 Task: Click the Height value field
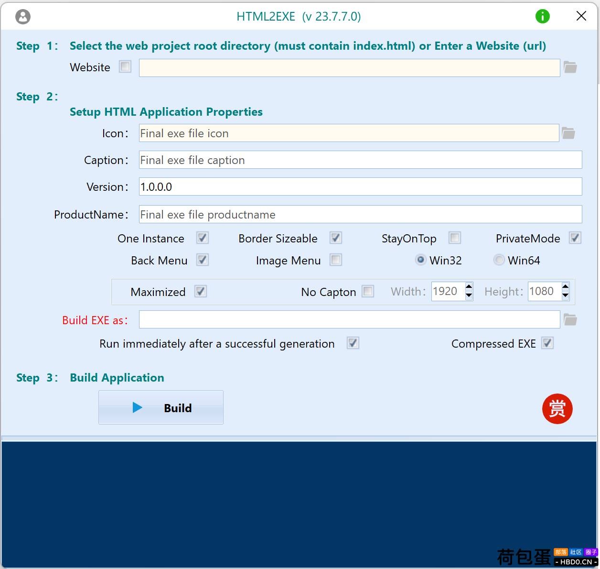point(545,291)
